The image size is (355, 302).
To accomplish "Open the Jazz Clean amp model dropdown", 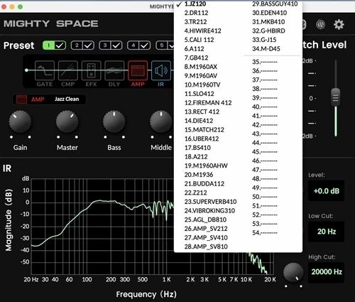I will (x=67, y=99).
